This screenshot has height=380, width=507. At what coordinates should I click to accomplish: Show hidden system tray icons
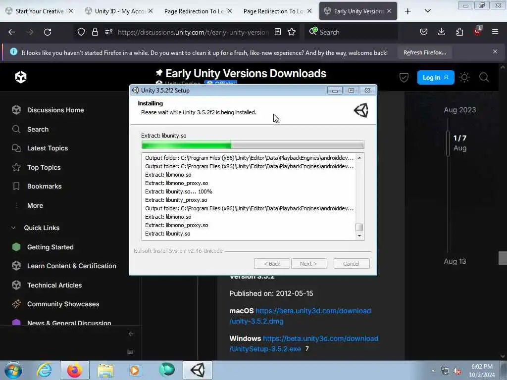click(433, 371)
